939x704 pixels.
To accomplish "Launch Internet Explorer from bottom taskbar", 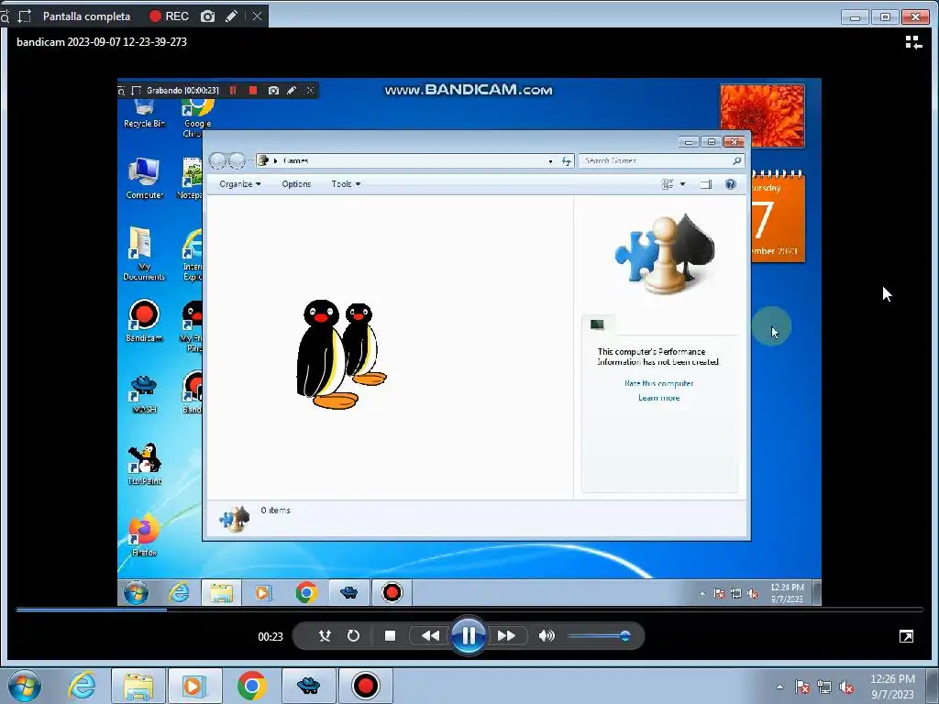I will tap(82, 686).
